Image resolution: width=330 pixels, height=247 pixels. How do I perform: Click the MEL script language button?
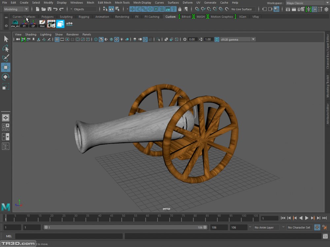[x=9, y=236]
